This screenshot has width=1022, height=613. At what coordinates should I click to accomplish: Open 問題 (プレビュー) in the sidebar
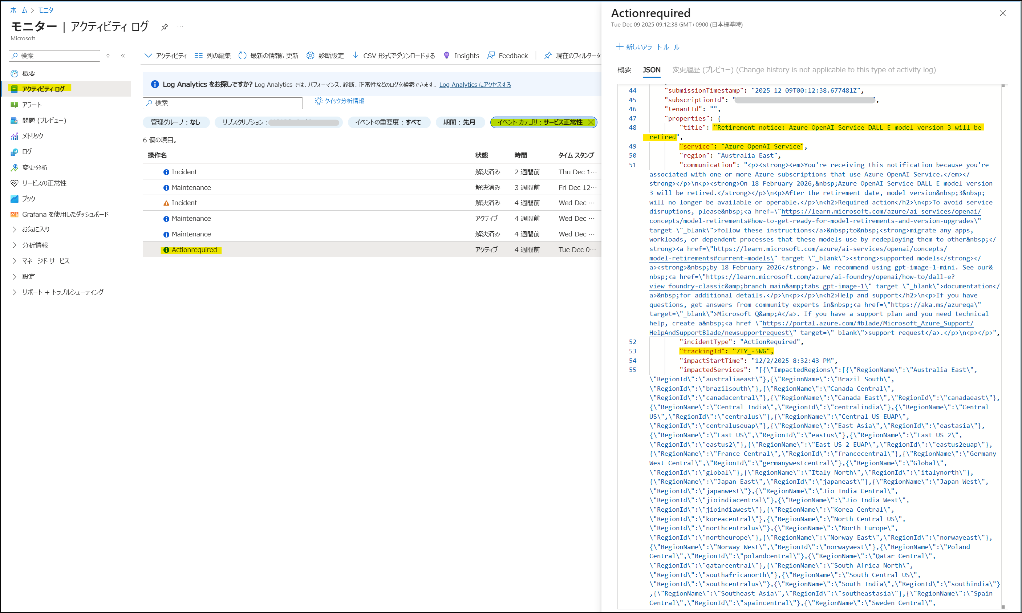pos(44,120)
